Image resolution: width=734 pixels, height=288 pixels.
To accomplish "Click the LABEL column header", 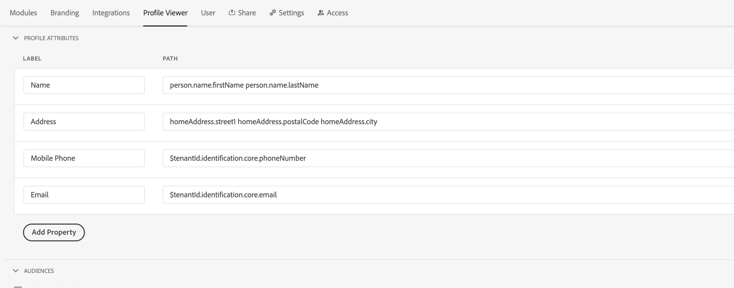I will 32,59.
